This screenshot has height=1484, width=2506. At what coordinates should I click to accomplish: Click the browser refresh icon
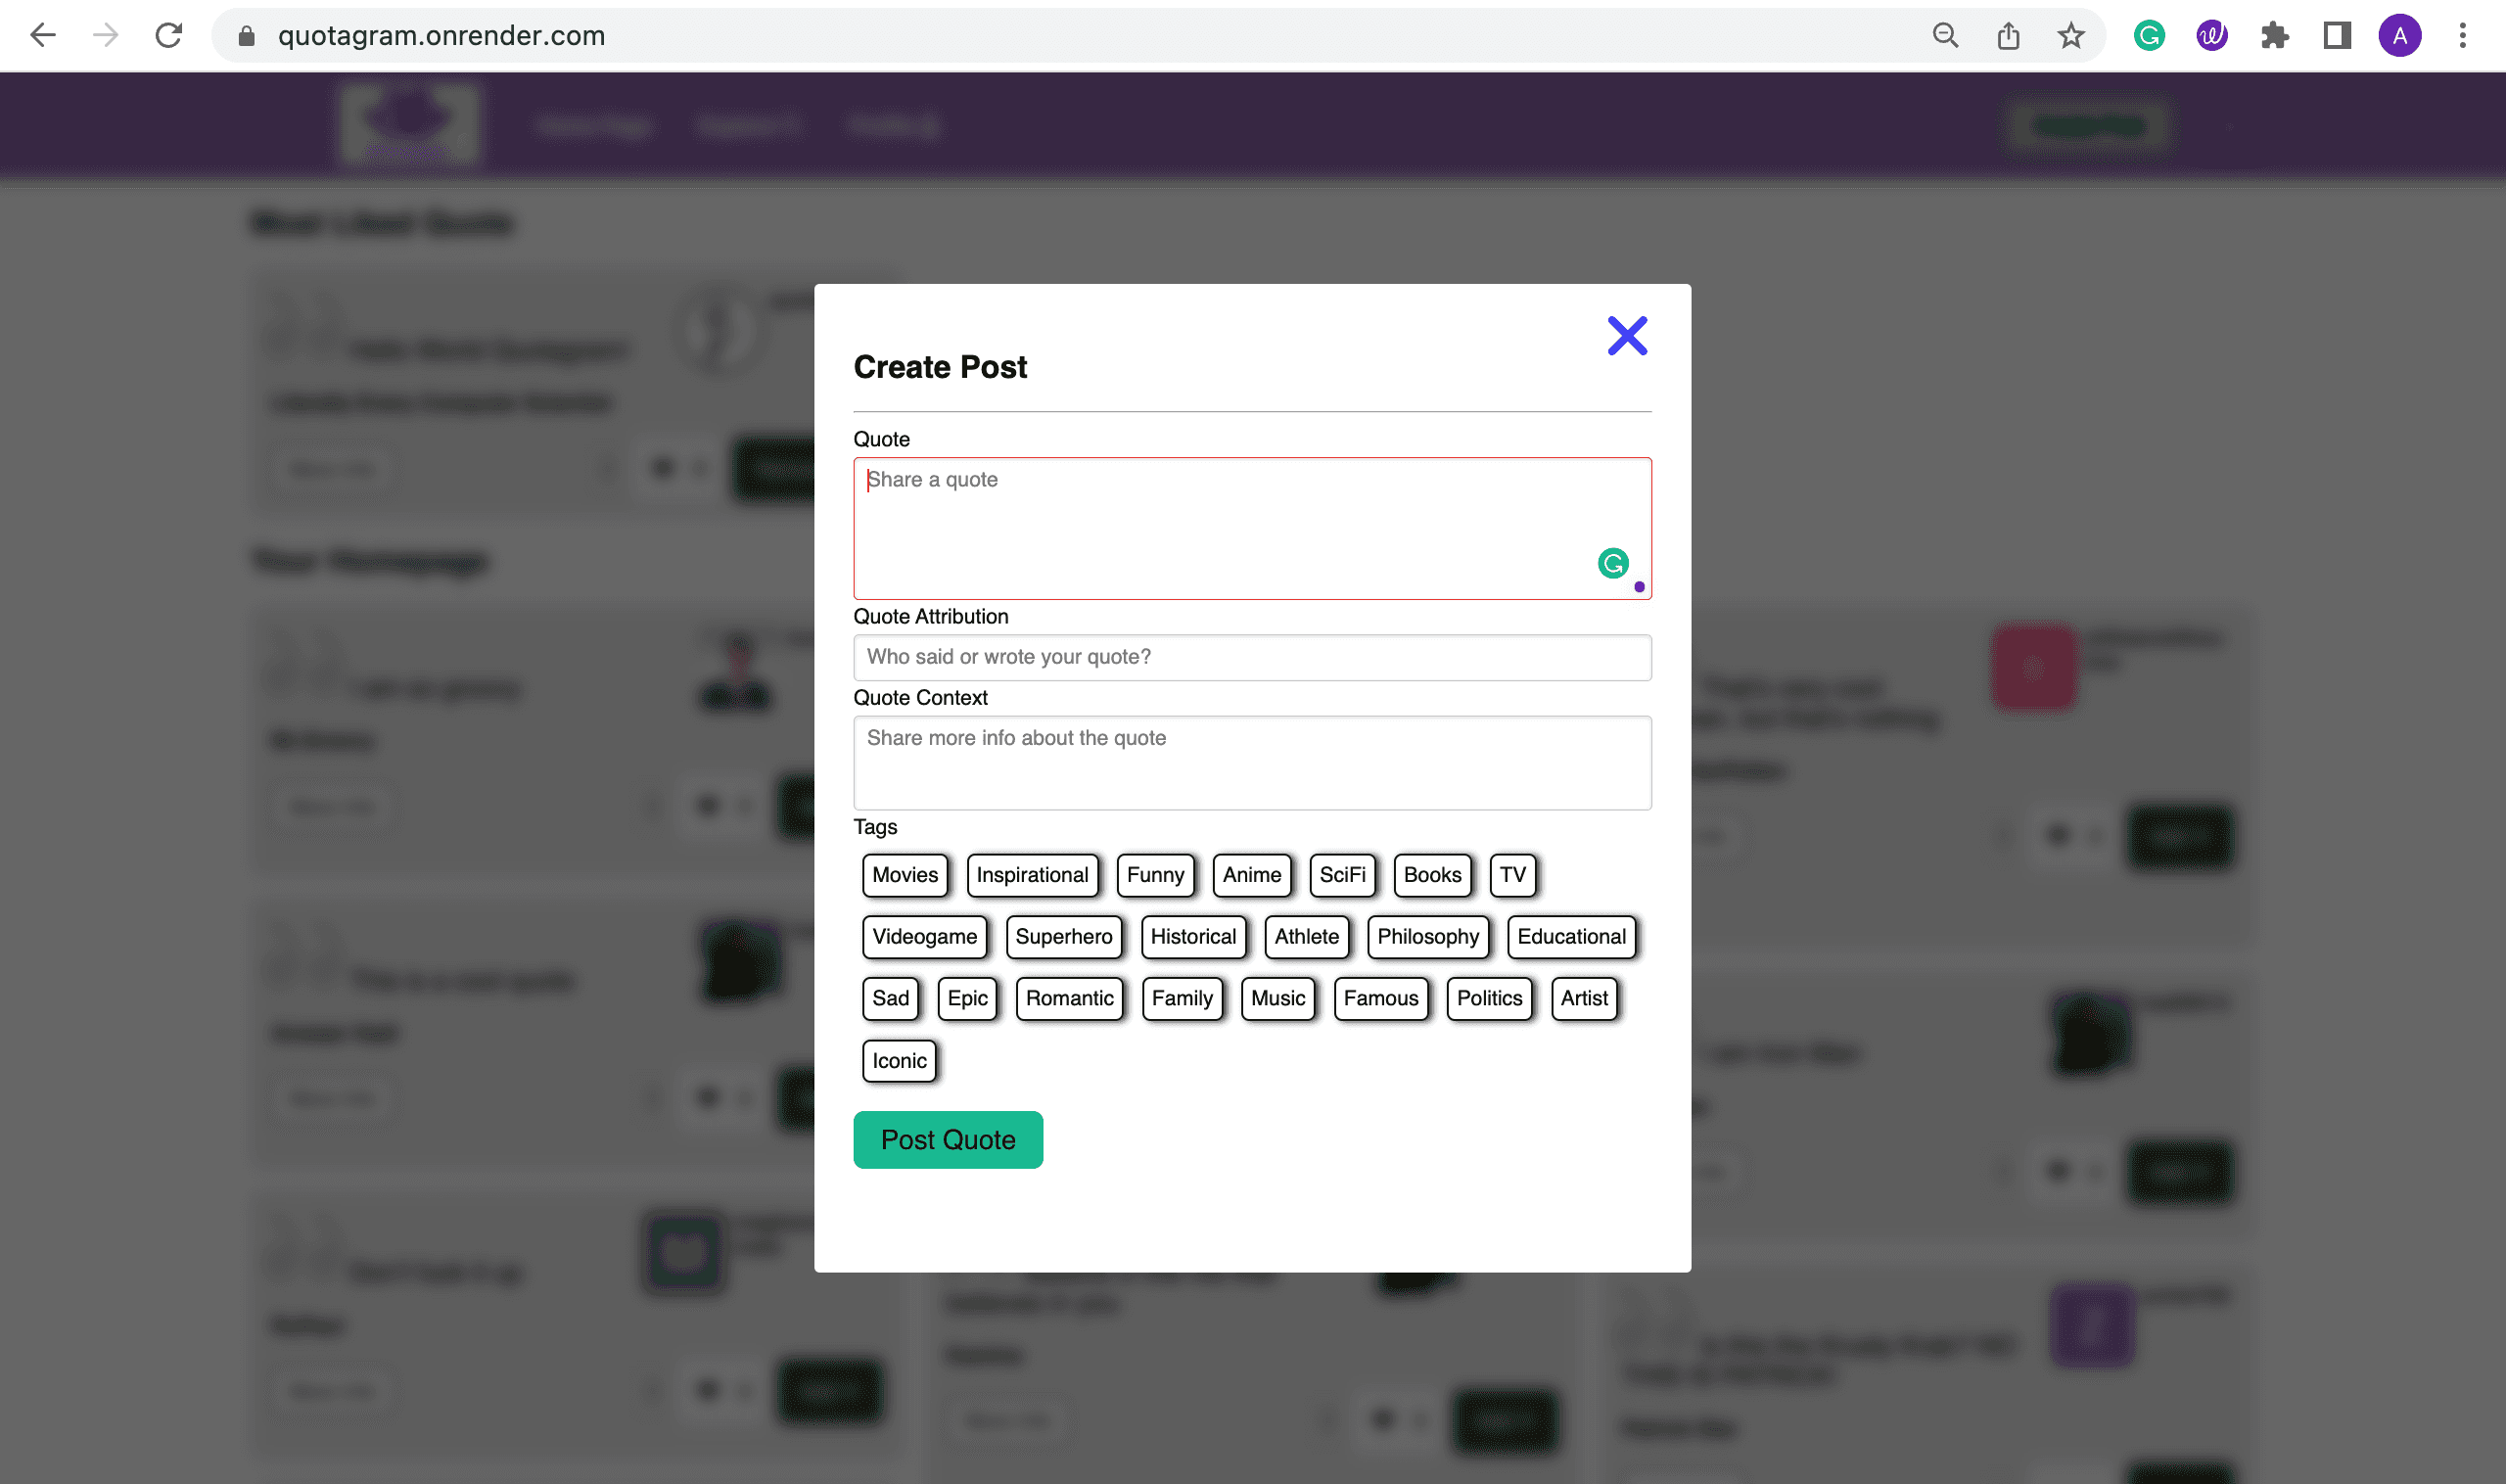[x=167, y=35]
